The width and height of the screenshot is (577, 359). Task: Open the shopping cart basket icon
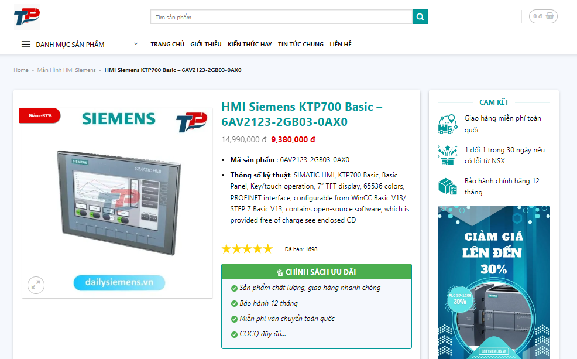coord(549,16)
